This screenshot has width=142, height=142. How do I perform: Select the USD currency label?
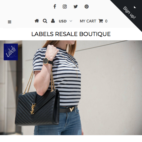point(62,21)
